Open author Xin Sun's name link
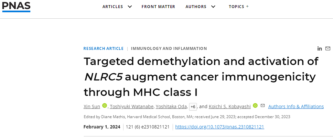Image resolution: width=333 pixels, height=140 pixels. point(92,107)
